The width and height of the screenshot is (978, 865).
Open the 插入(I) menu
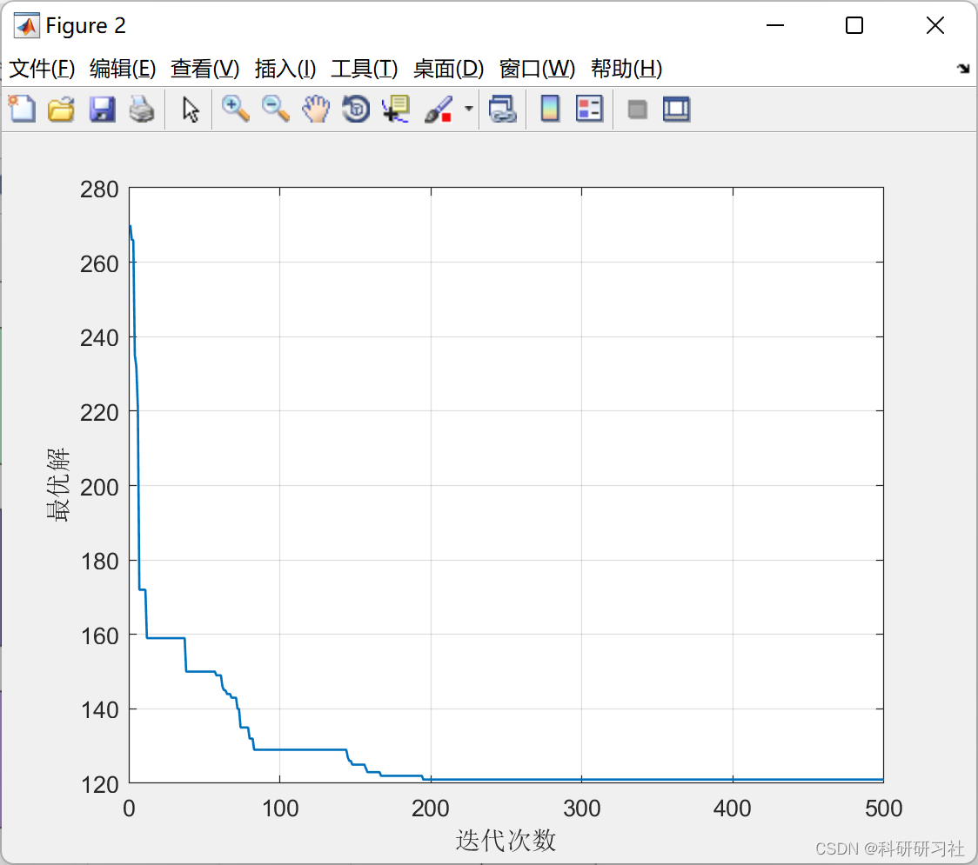tap(285, 68)
